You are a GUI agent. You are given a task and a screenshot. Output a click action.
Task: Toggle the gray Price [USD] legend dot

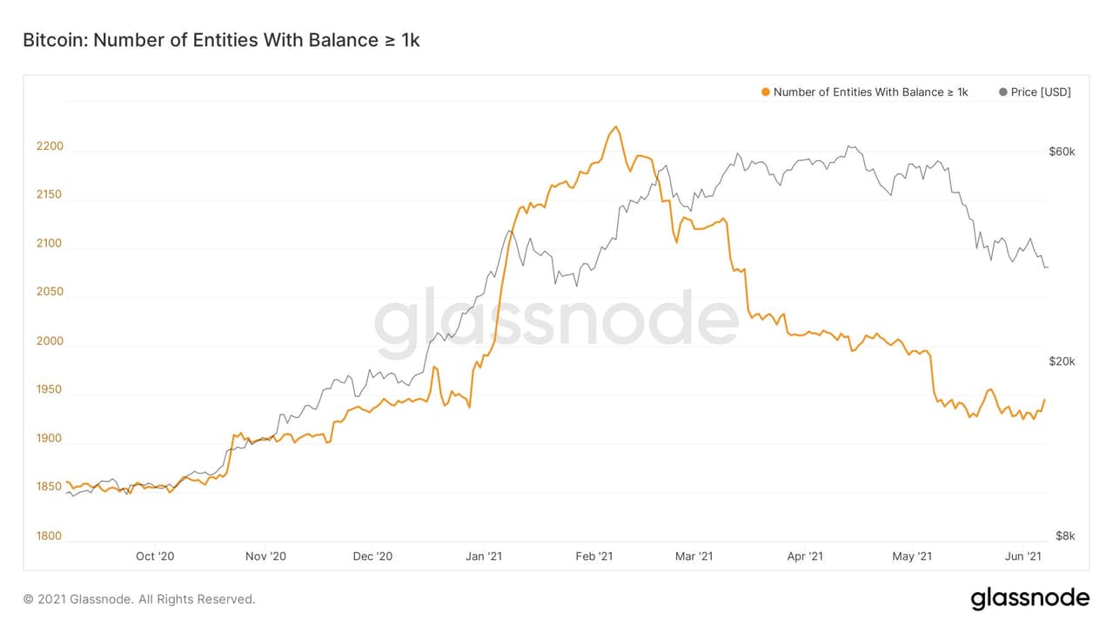[1003, 92]
